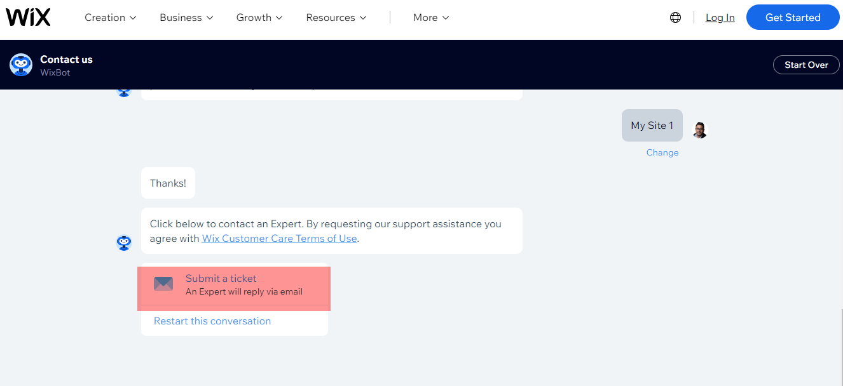Screen dimensions: 843x386
Task: Expand the Creation dropdown menu
Action: [110, 17]
